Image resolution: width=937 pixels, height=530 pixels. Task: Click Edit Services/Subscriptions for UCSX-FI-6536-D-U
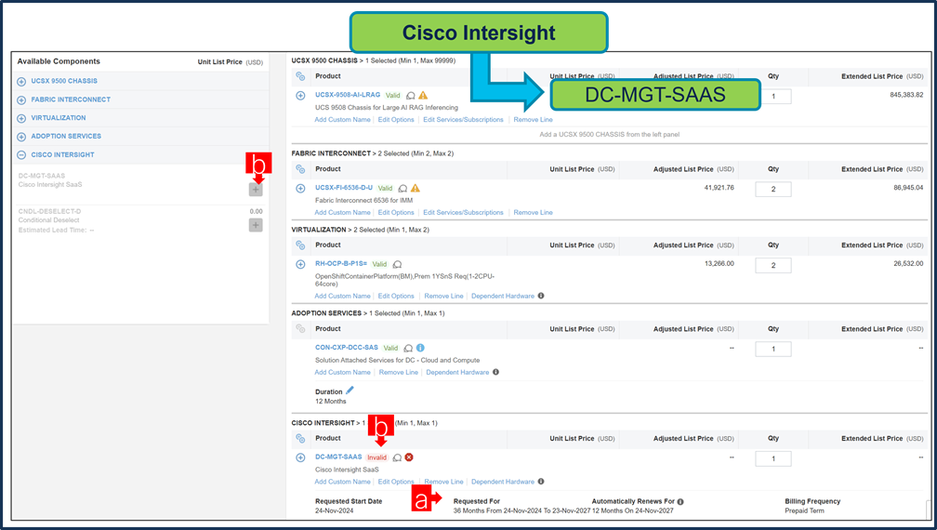coord(463,212)
